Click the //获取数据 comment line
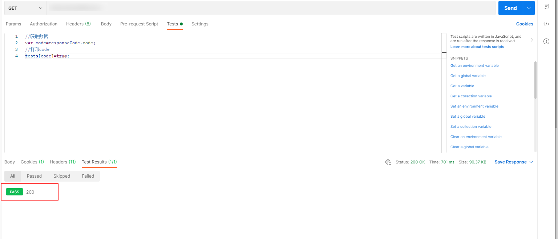 tap(36, 36)
